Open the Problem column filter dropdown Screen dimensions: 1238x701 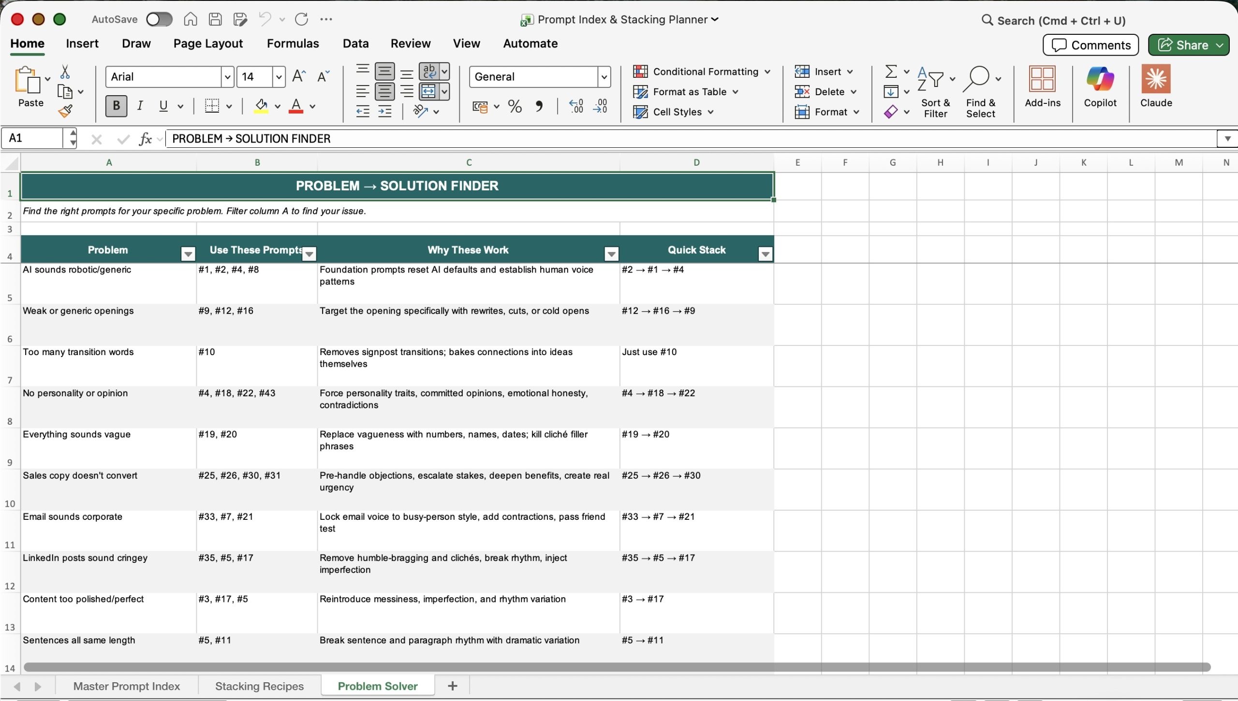(188, 253)
